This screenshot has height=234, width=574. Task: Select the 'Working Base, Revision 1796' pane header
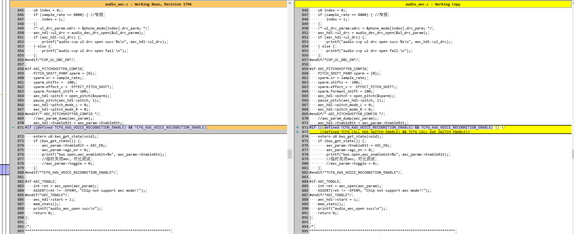148,4
